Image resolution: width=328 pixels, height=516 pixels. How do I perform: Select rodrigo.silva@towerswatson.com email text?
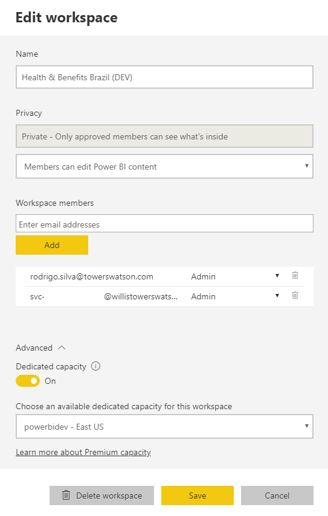coord(92,277)
